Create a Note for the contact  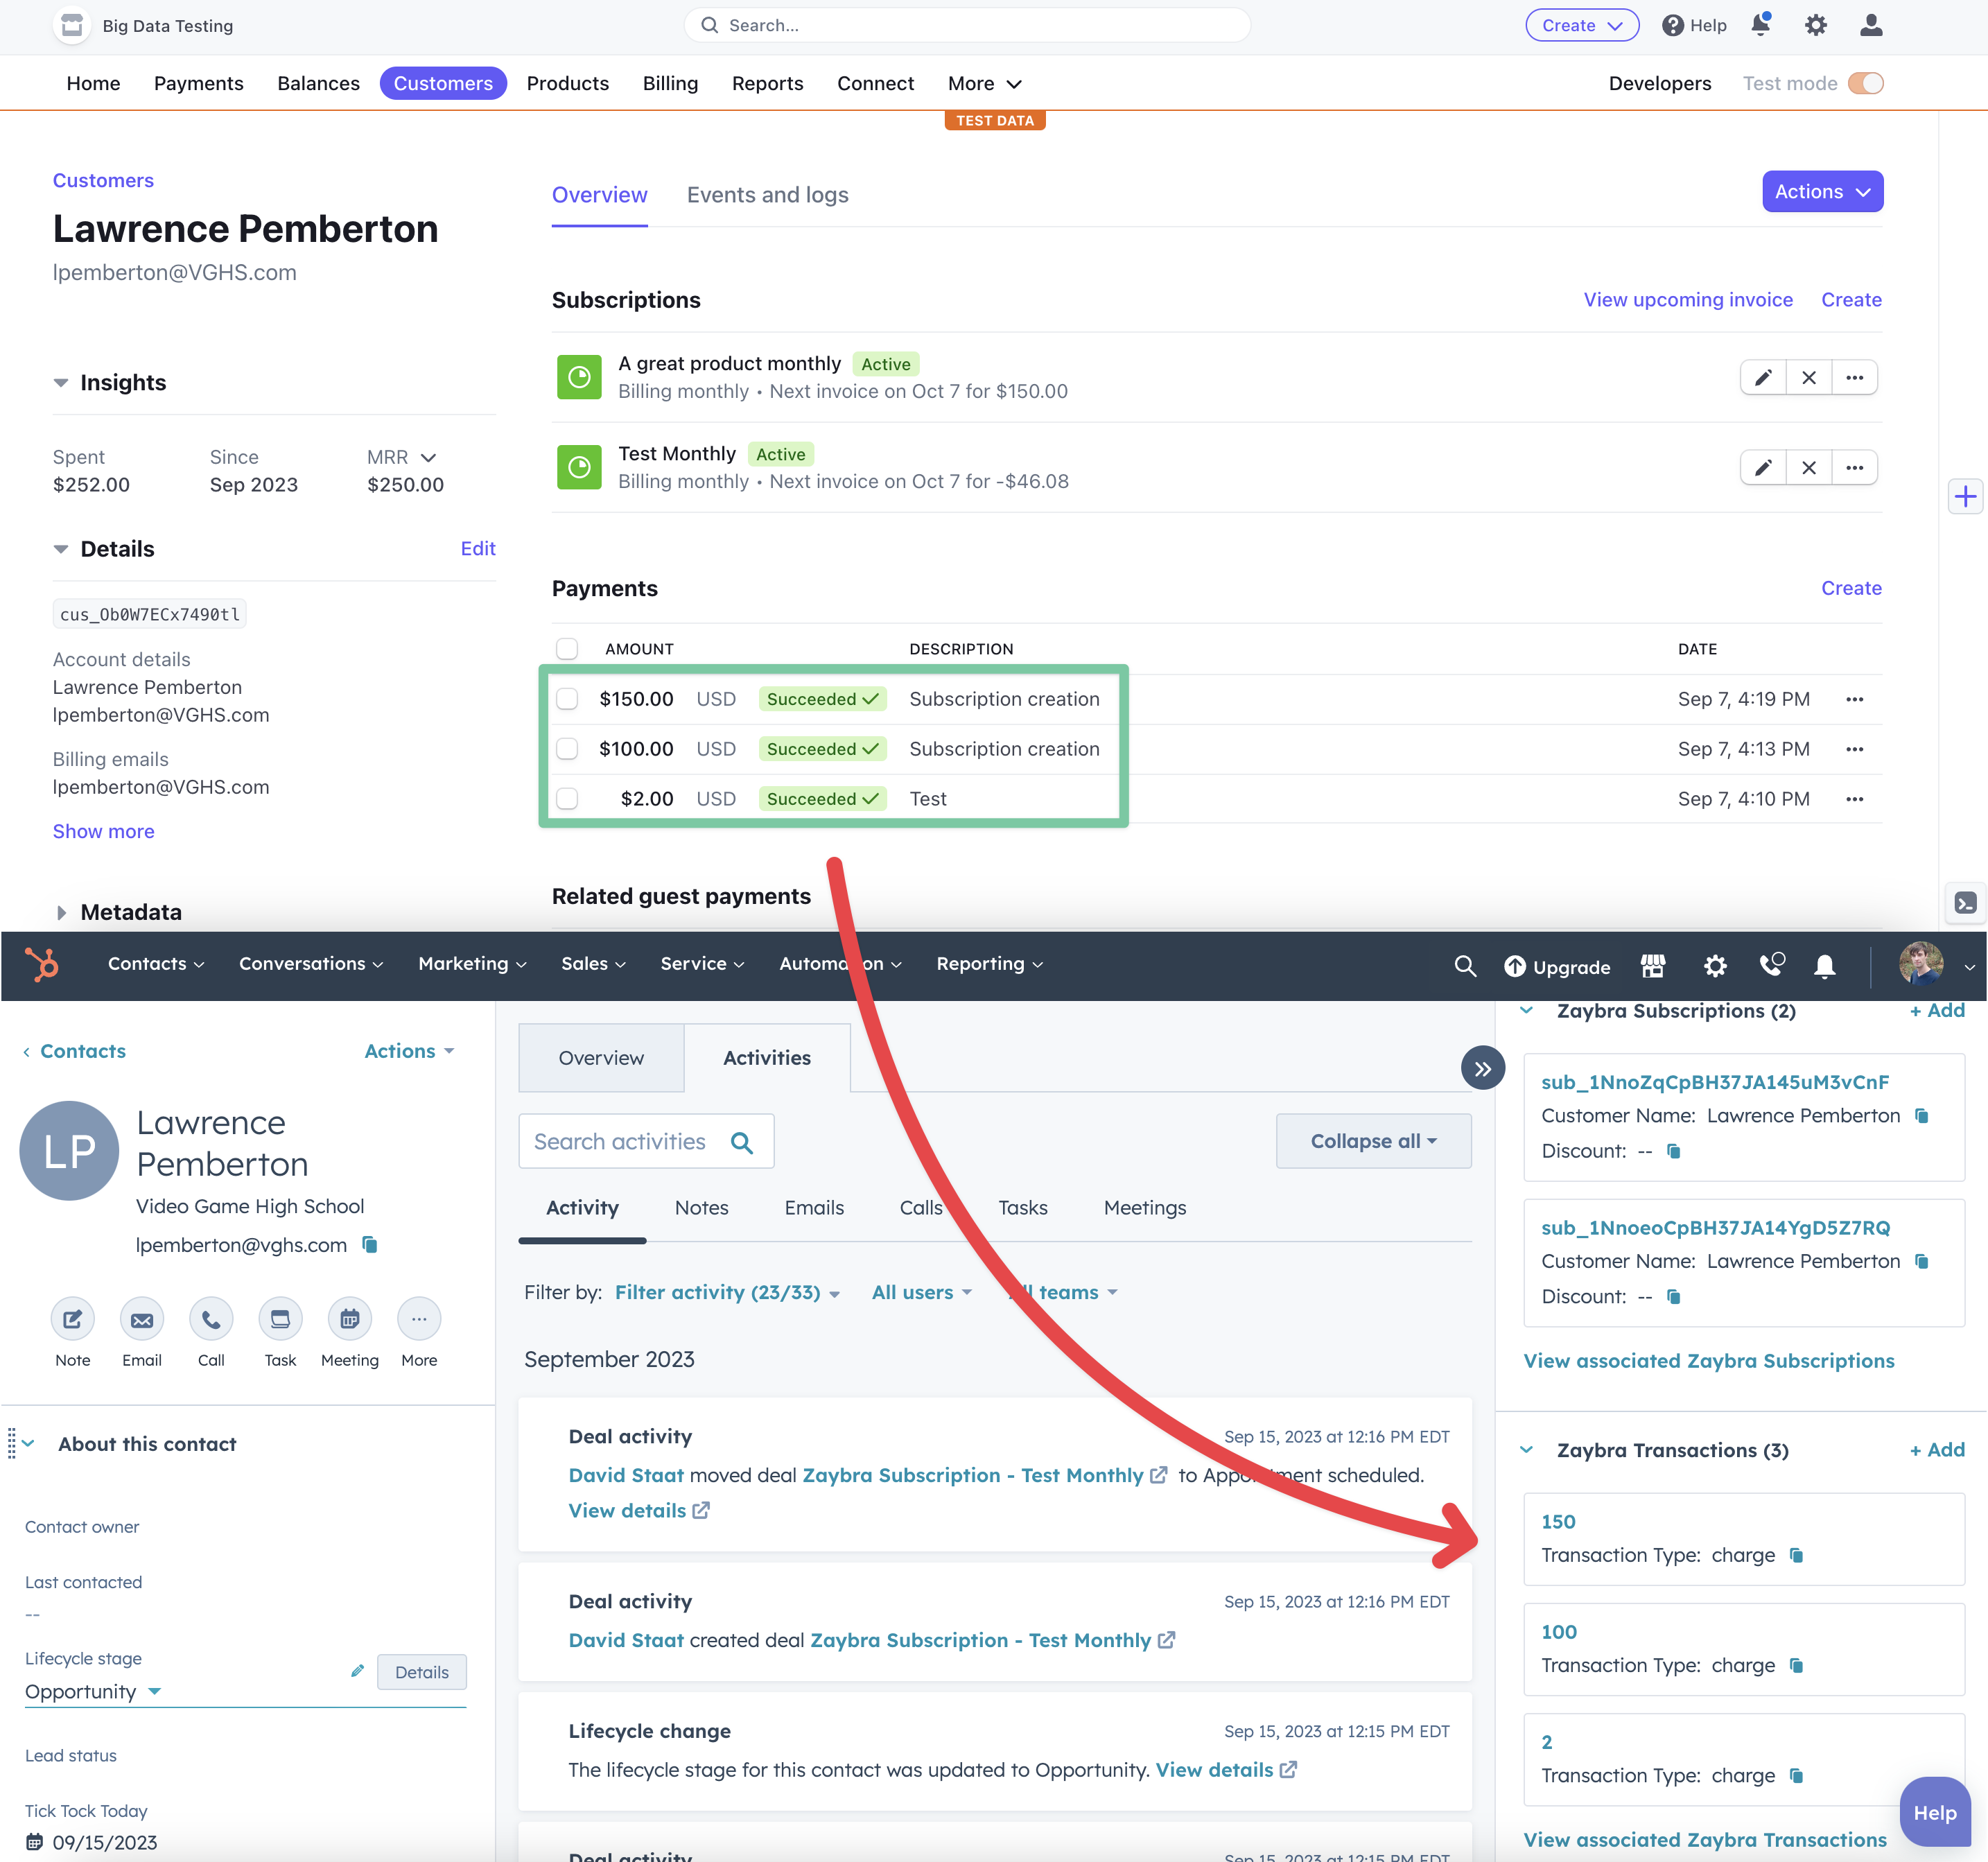click(x=73, y=1319)
